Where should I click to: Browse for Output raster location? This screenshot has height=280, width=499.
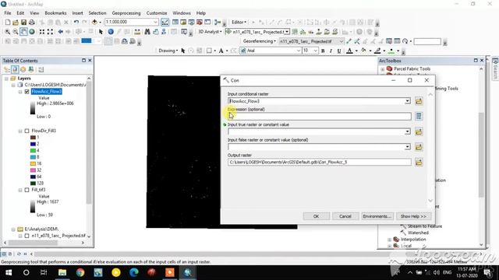tap(419, 163)
